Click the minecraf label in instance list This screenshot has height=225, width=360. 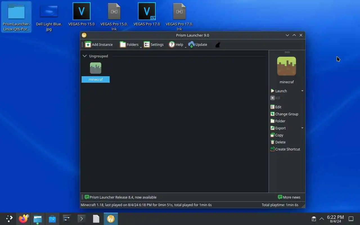tap(96, 79)
